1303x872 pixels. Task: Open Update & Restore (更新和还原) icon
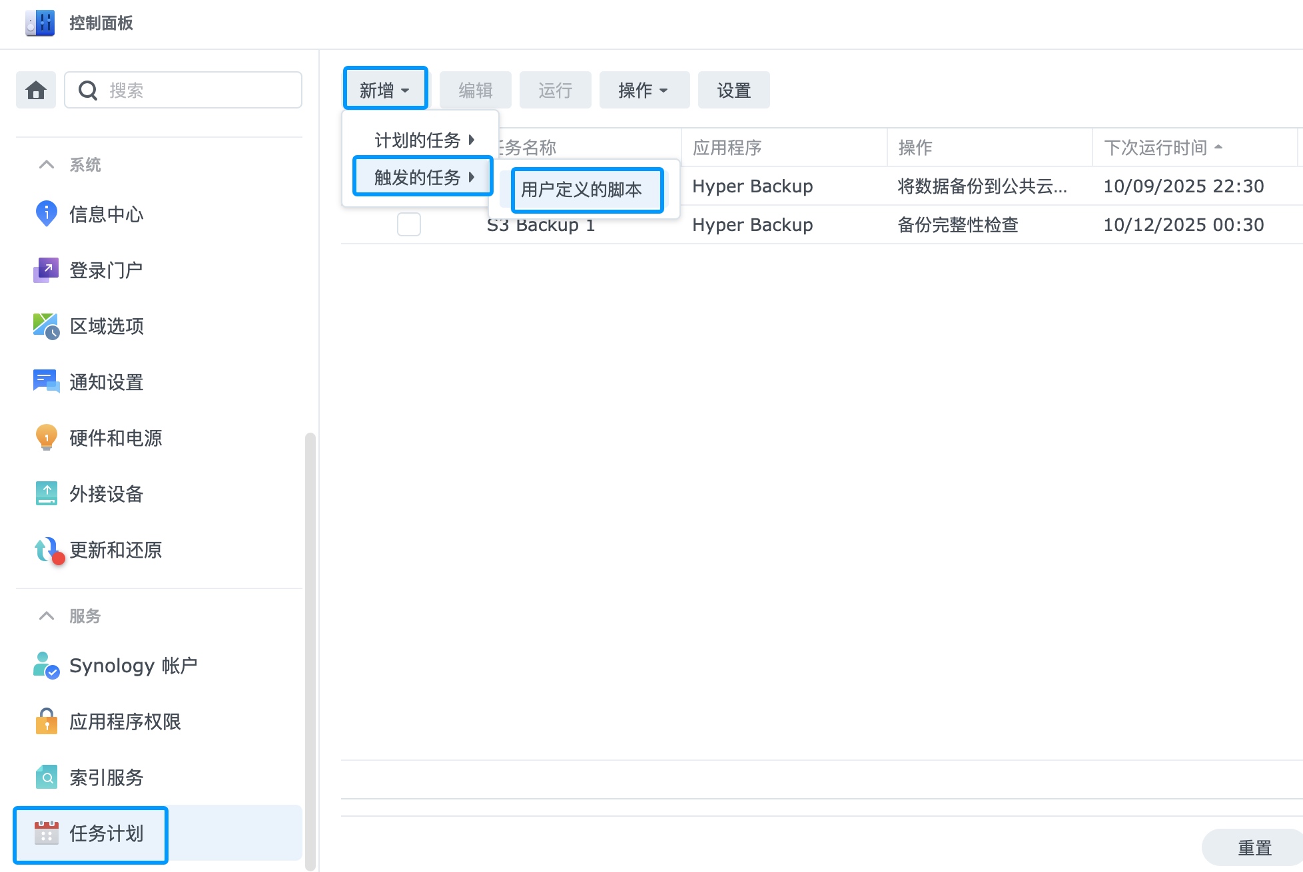[46, 550]
